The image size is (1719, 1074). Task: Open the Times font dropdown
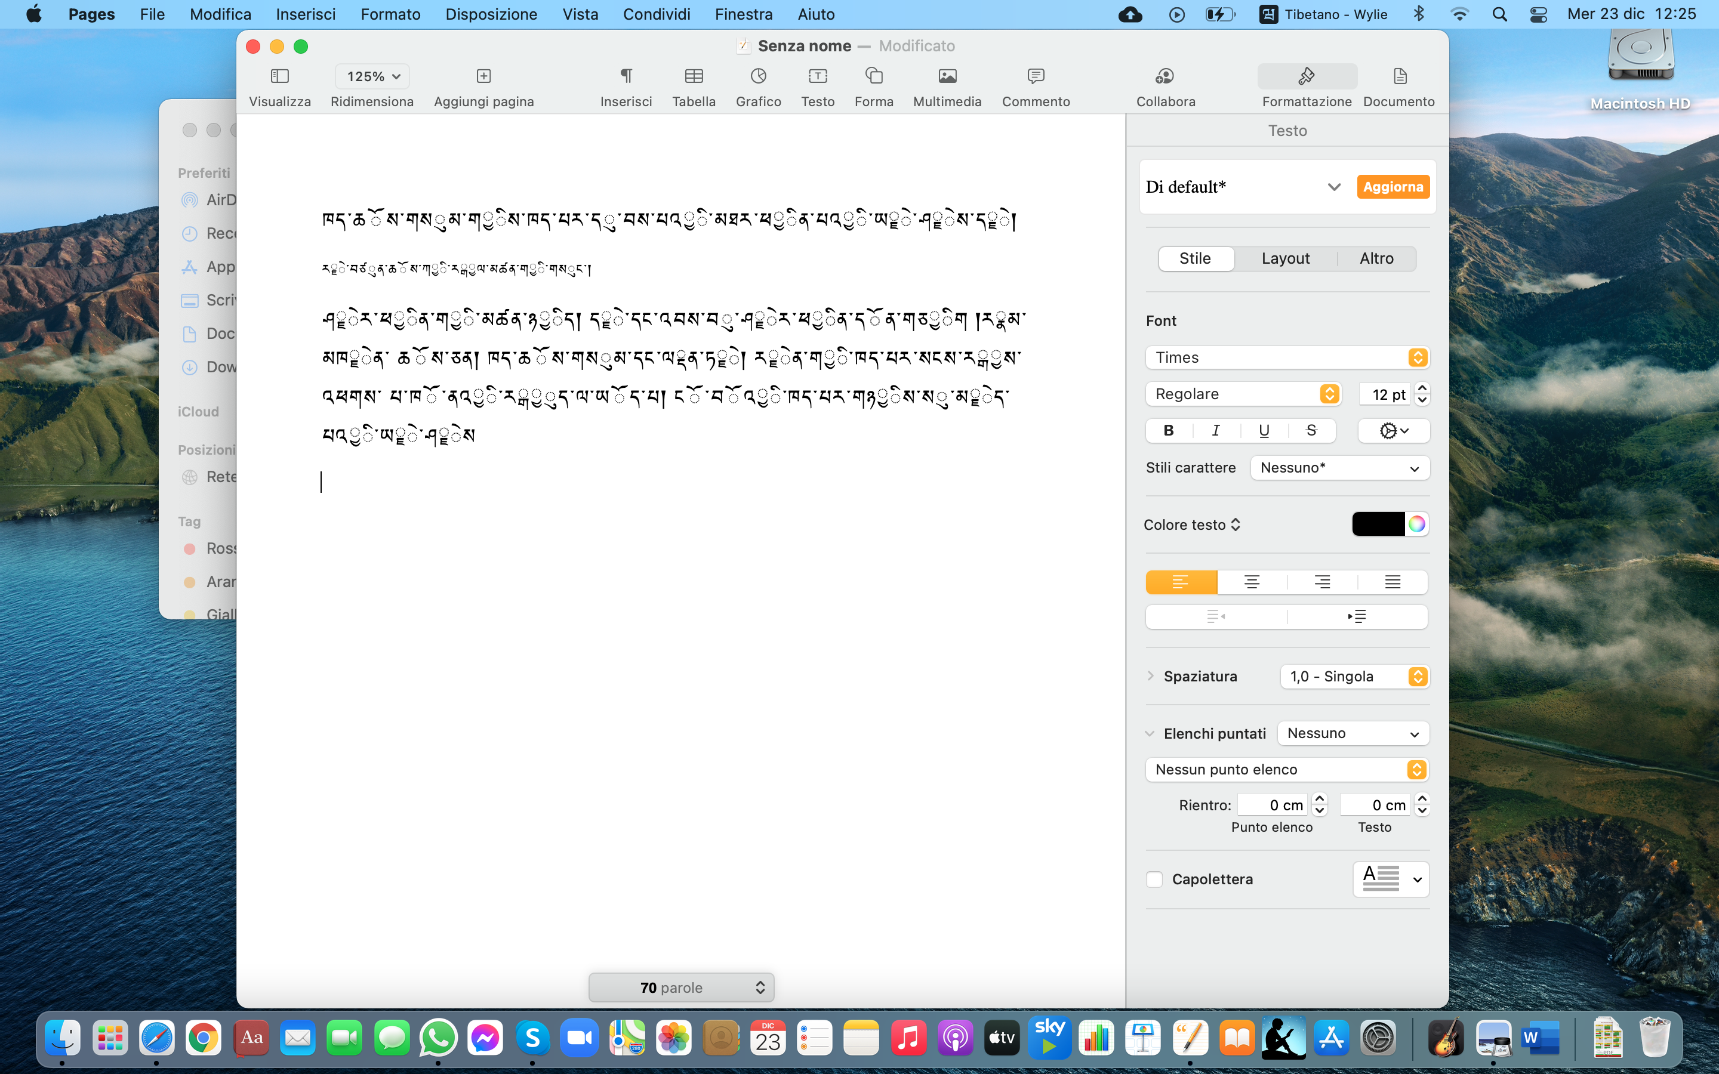click(1286, 357)
